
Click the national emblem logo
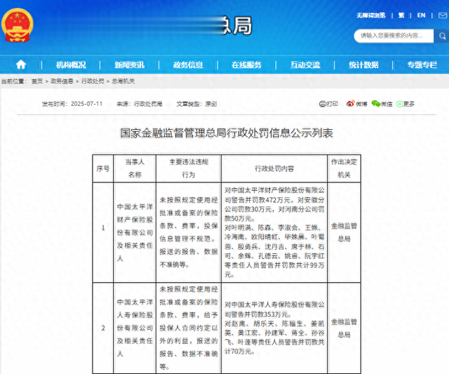point(17,25)
